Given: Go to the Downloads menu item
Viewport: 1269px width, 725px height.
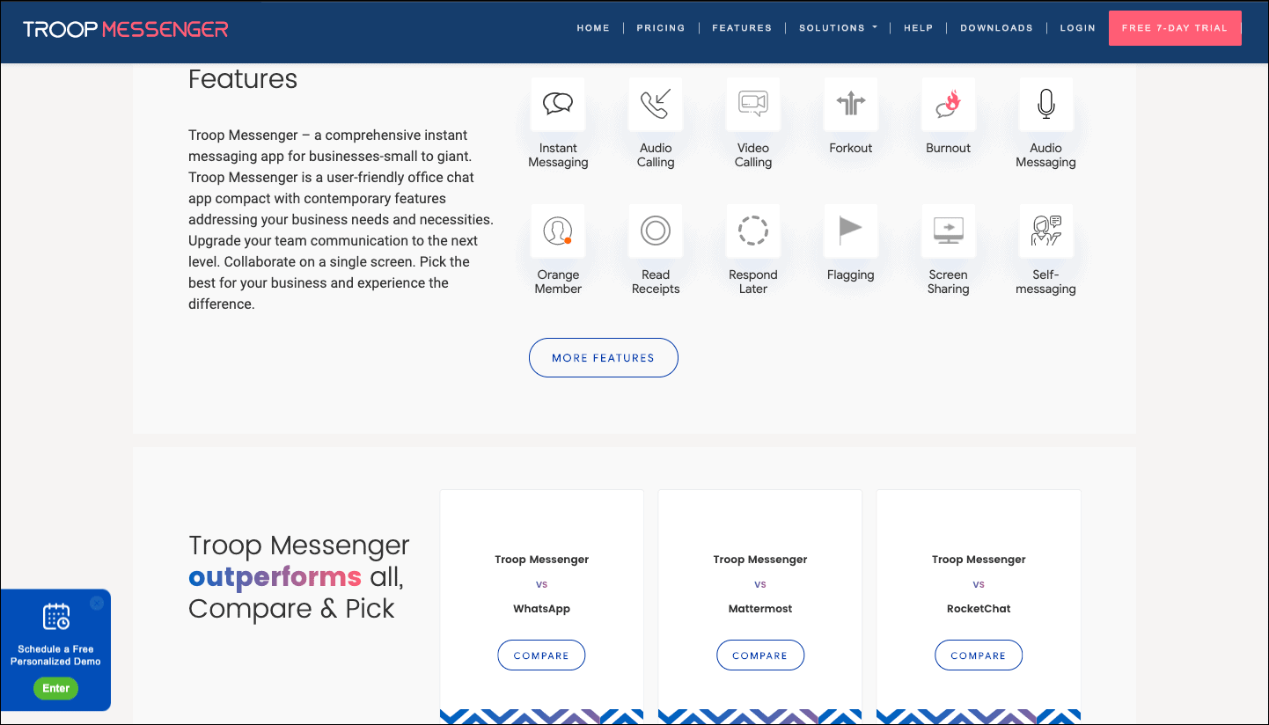Looking at the screenshot, I should pyautogui.click(x=996, y=27).
